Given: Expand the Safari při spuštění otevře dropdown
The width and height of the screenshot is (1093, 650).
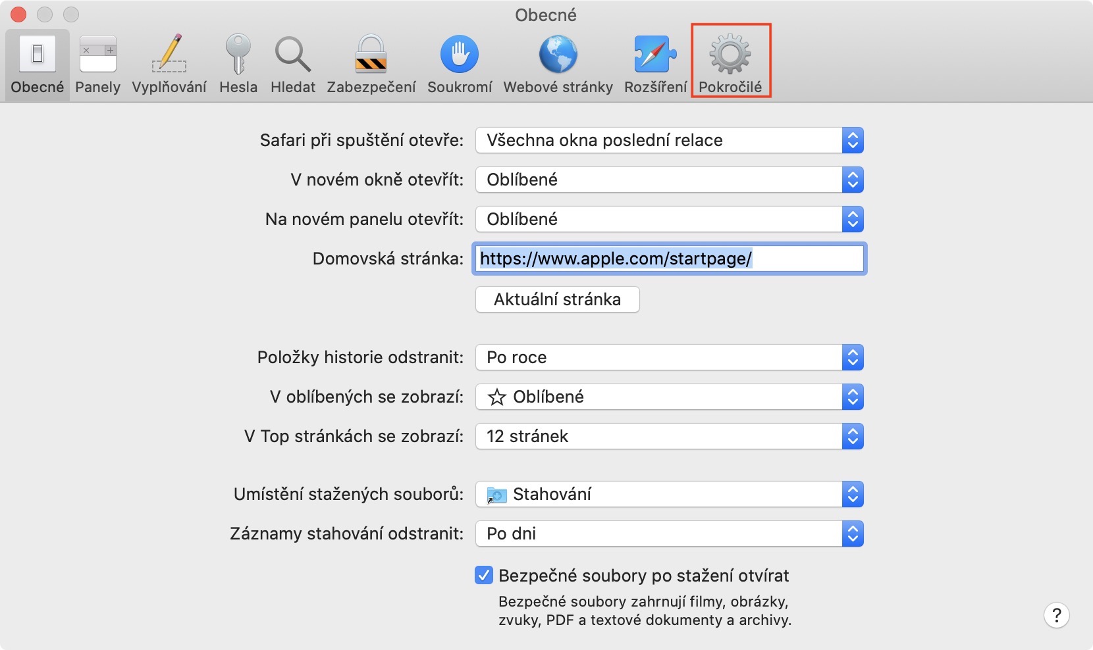Looking at the screenshot, I should point(670,140).
